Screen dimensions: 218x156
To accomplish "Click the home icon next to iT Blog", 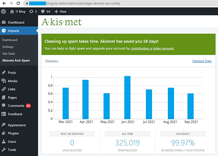I will 12,12.
